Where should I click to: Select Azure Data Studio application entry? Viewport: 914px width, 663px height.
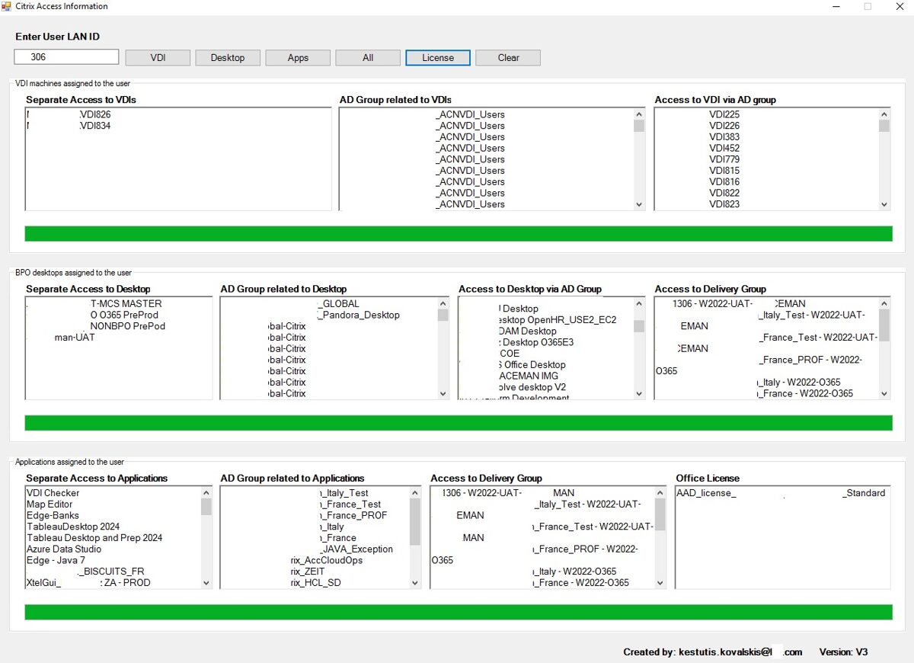click(x=64, y=549)
